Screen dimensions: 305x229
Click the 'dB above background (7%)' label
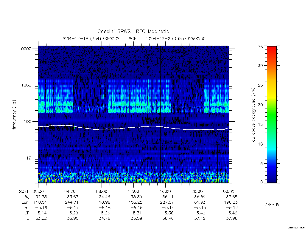click(253, 114)
